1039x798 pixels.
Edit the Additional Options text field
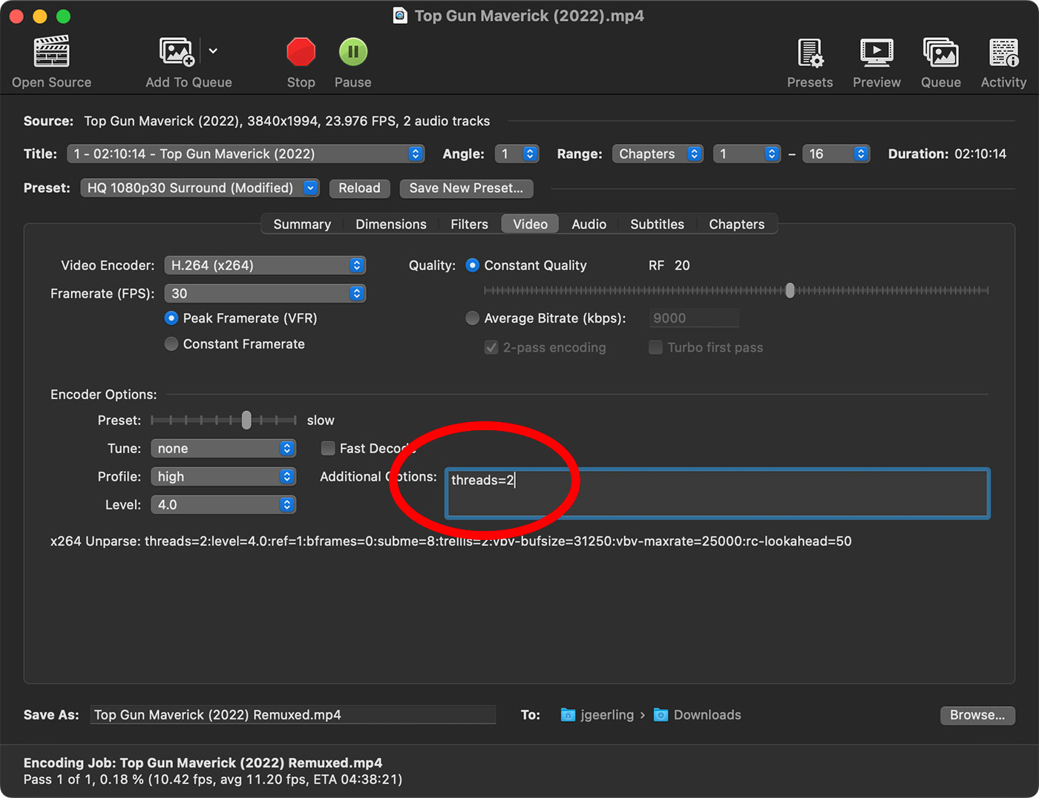pyautogui.click(x=716, y=493)
